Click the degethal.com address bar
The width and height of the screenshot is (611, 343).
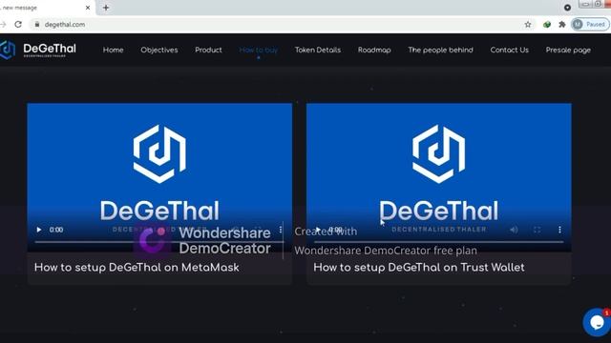click(281, 24)
